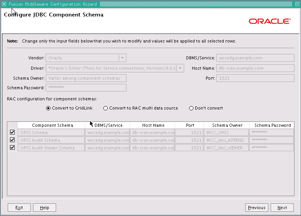Open the window menu icon in title bar
Screen dimensions: 301x216
click(x=4, y=4)
